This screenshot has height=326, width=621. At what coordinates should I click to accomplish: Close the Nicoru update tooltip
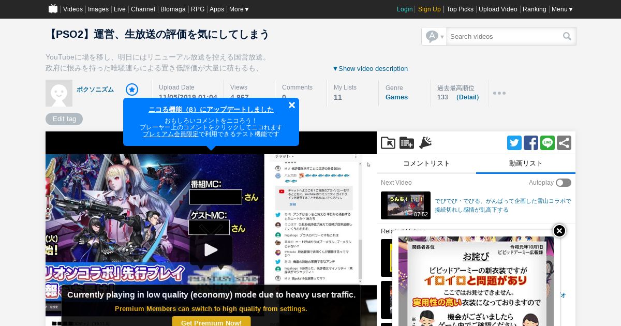pos(292,105)
